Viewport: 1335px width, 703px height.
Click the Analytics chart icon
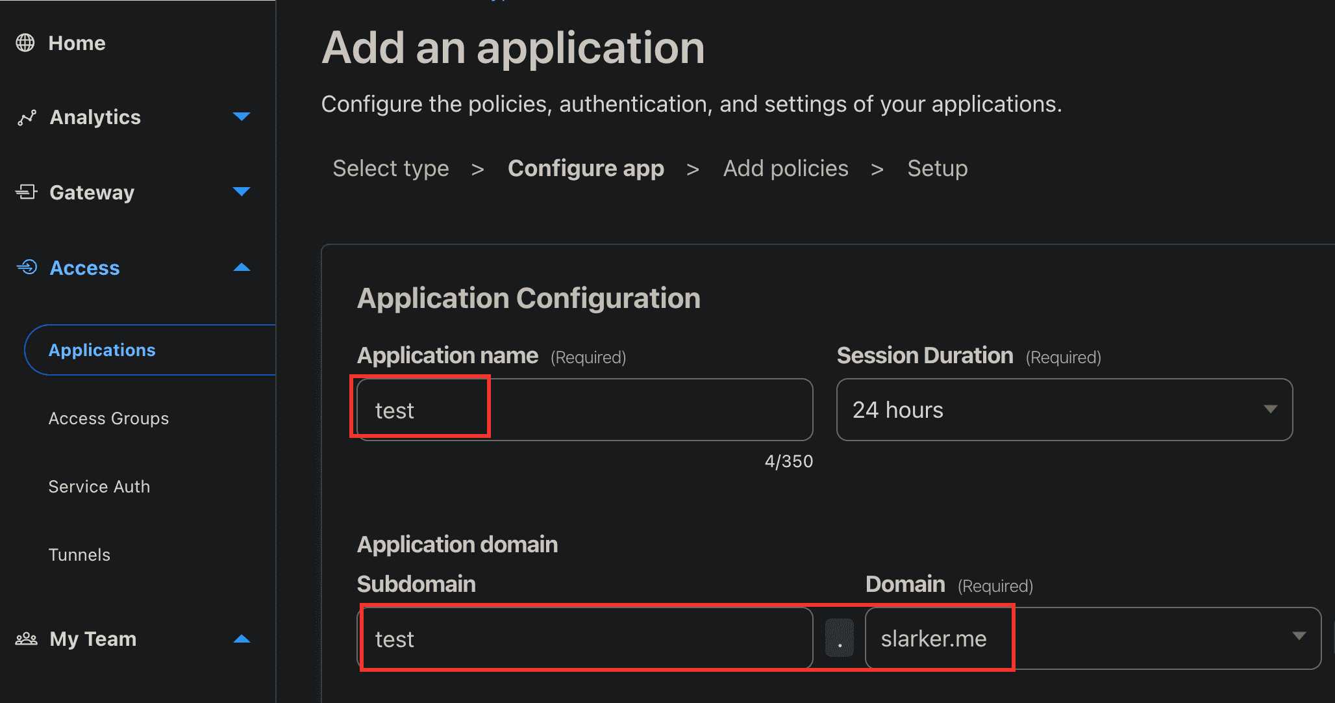(27, 118)
